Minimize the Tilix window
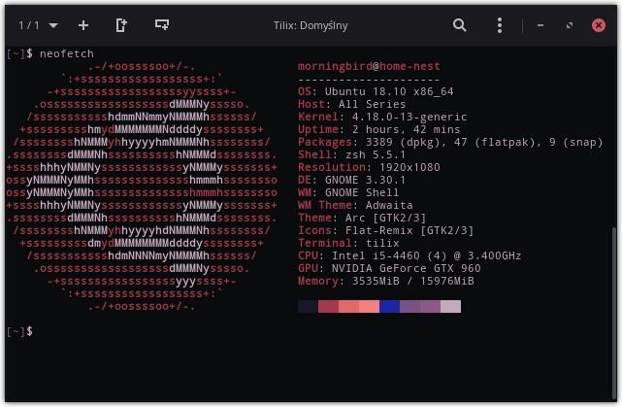Screen dimensions: 622x407 (540, 24)
